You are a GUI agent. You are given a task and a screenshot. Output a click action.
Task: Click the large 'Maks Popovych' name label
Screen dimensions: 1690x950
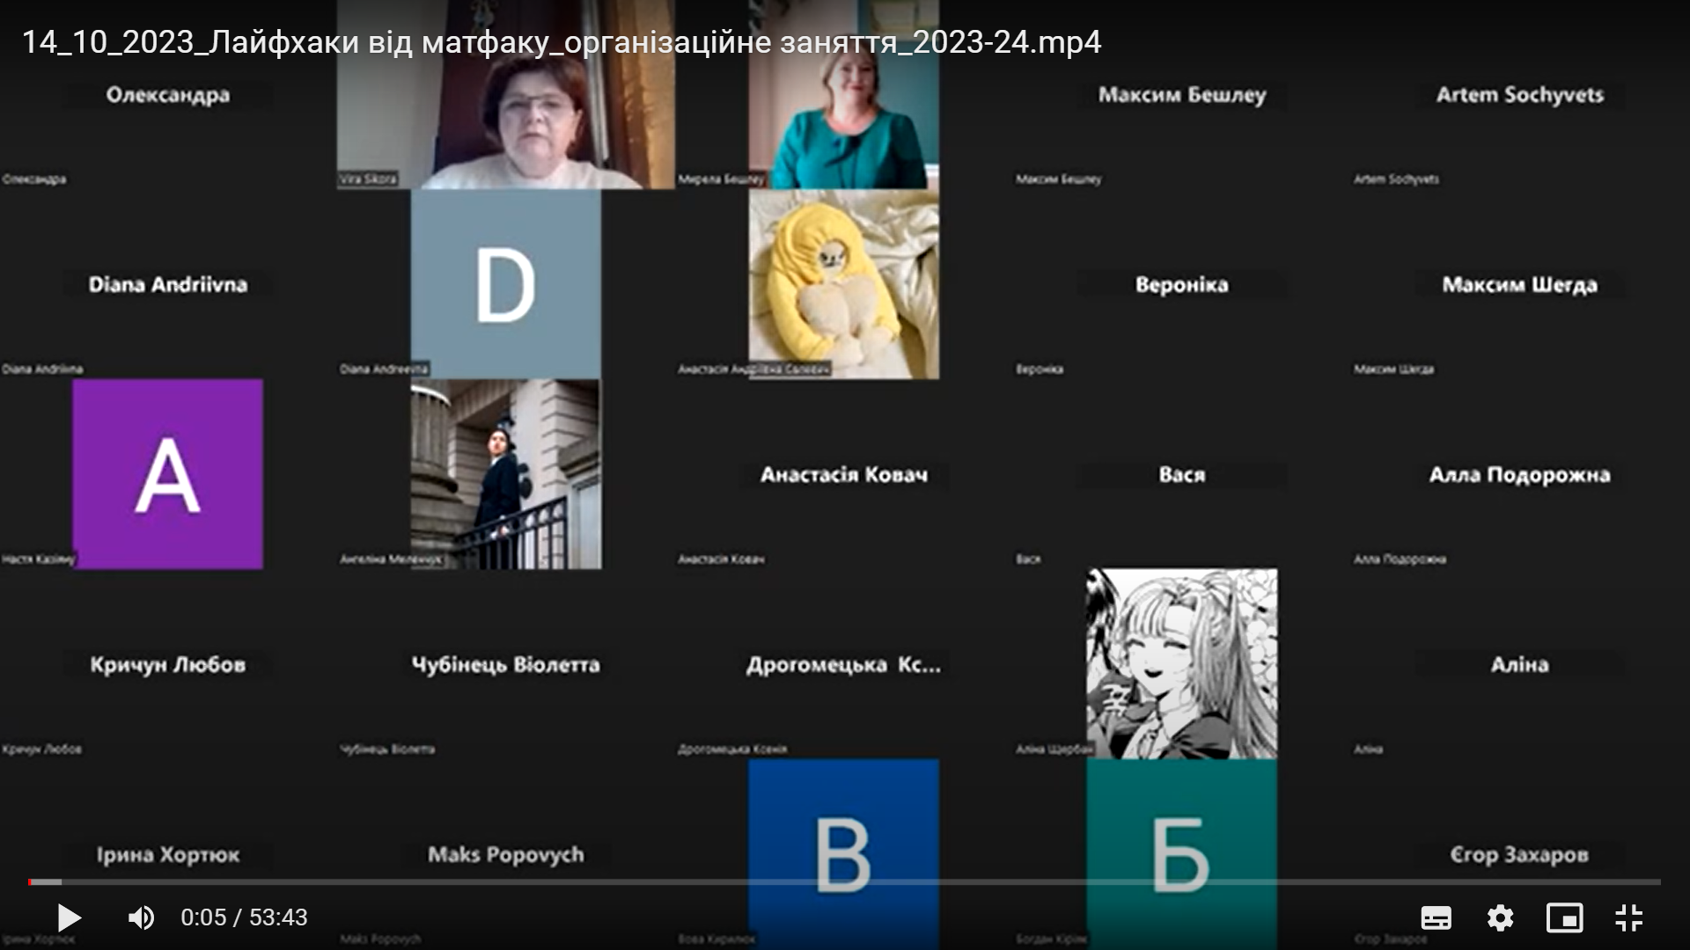(x=506, y=855)
